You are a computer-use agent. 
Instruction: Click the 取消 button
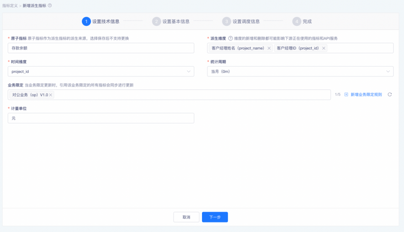coord(186,217)
